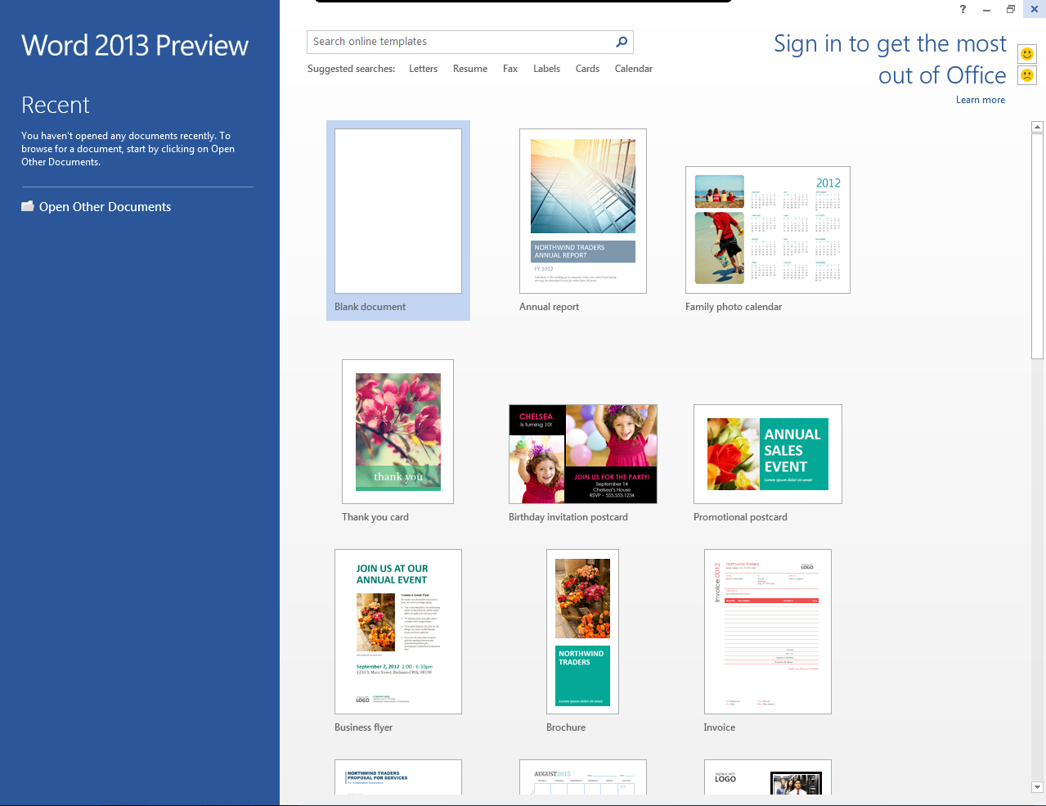
Task: Pick the Family photo calendar template
Action: tap(768, 230)
